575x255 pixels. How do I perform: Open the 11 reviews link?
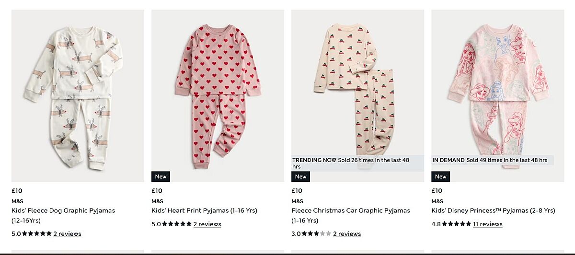tap(487, 224)
